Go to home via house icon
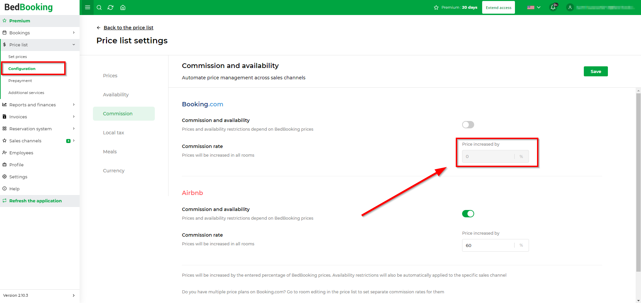Viewport: 641px width, 303px height. pyautogui.click(x=123, y=7)
